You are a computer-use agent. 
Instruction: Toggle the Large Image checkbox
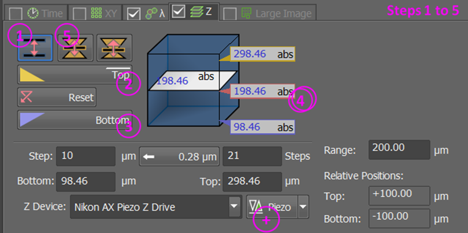click(x=229, y=13)
